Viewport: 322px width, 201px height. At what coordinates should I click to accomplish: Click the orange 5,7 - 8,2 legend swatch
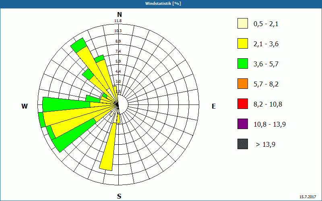pyautogui.click(x=243, y=84)
